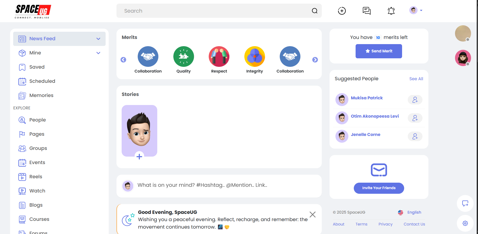Select the Quality merit badge
Image resolution: width=478 pixels, height=234 pixels.
[x=183, y=57]
